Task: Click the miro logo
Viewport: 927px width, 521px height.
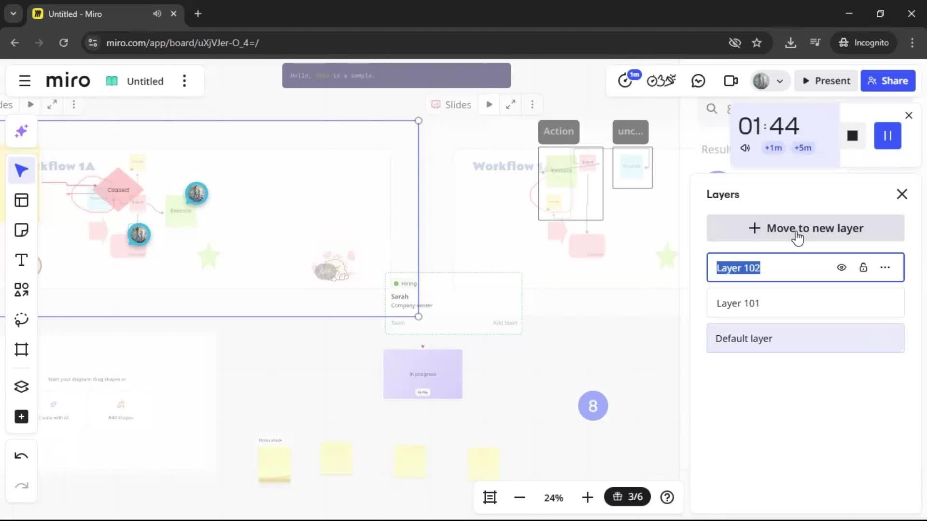Action: (x=68, y=81)
